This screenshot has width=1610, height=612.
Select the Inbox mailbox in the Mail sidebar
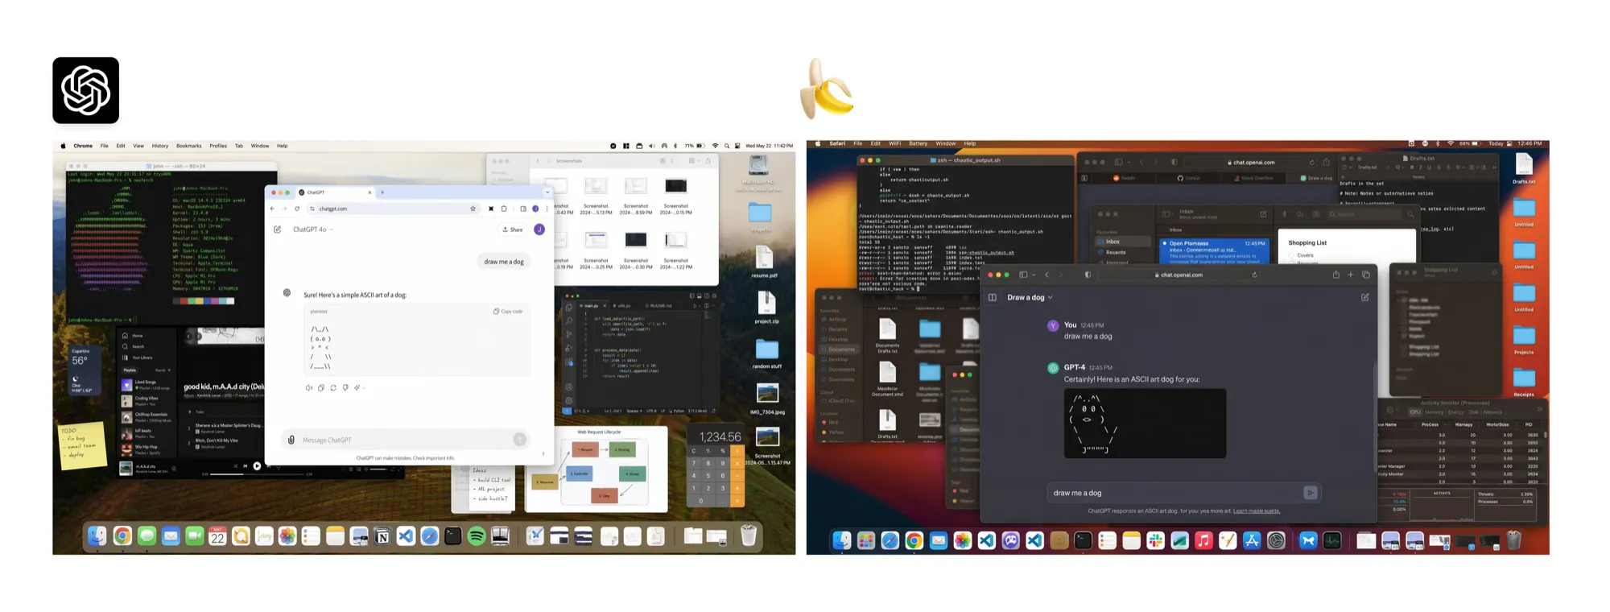click(1123, 242)
